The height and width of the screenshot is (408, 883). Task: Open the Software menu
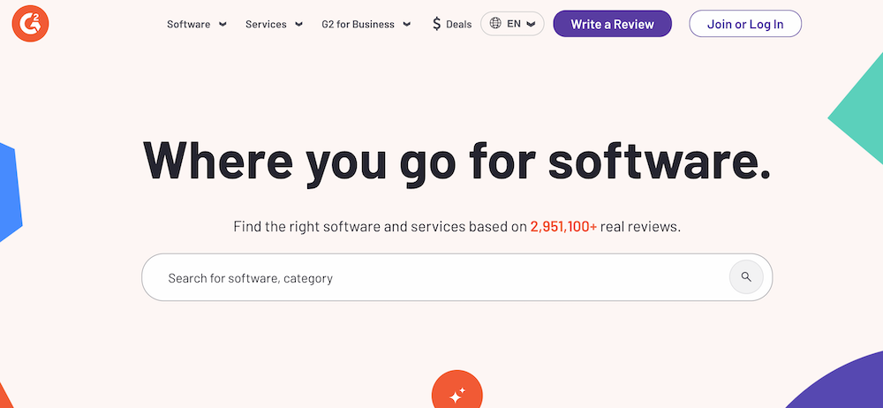(x=188, y=25)
